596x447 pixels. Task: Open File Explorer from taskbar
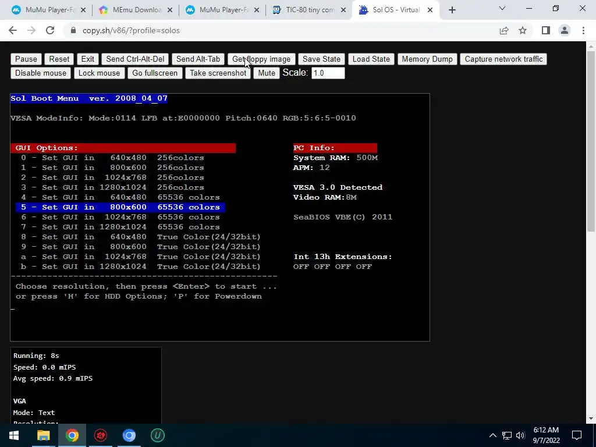click(x=43, y=435)
